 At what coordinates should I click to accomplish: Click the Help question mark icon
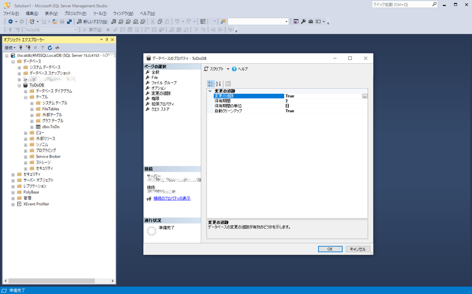(x=234, y=69)
